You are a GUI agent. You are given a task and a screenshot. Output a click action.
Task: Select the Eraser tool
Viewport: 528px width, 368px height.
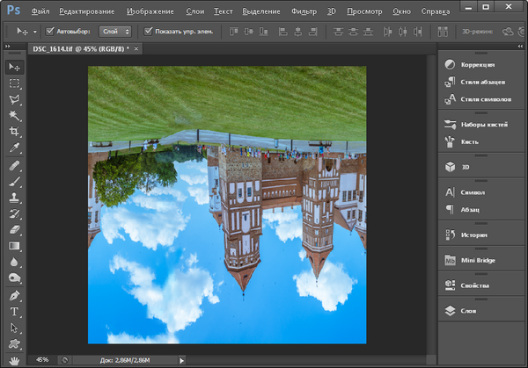(14, 230)
